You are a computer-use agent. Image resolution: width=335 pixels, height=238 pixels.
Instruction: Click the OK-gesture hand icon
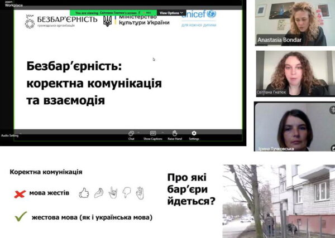point(140,193)
